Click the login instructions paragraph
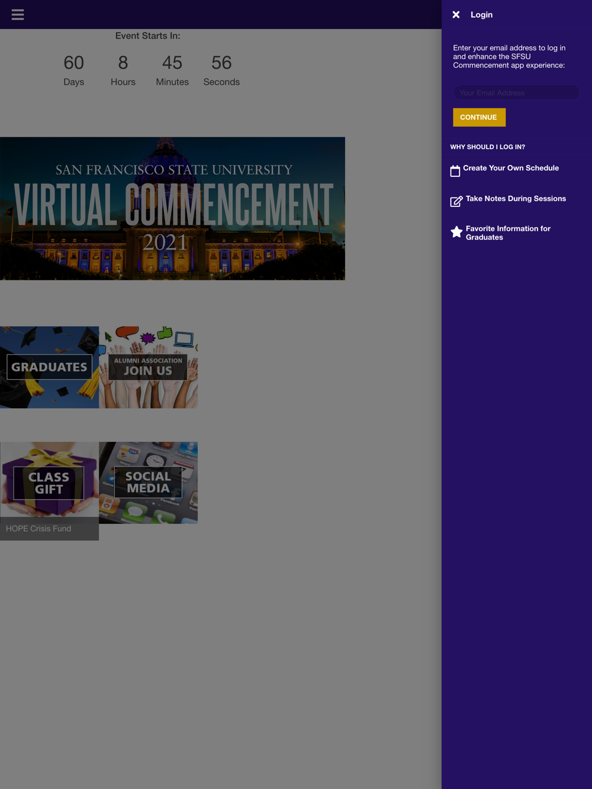The image size is (592, 789). click(509, 57)
